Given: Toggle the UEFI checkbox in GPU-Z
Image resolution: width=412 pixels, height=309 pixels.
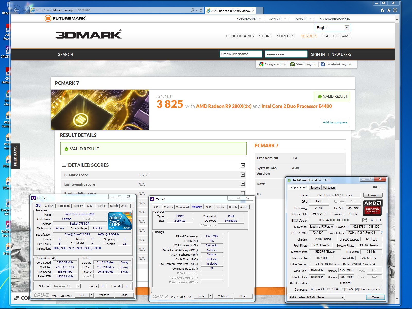Looking at the screenshot, I should tap(372, 220).
